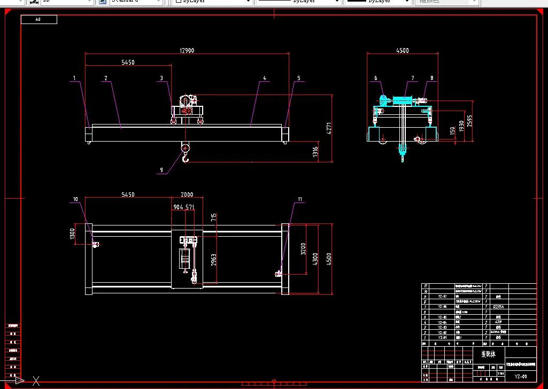The height and width of the screenshot is (389, 548).
Task: Select the 2000 trolley width dimension
Action: [x=187, y=194]
